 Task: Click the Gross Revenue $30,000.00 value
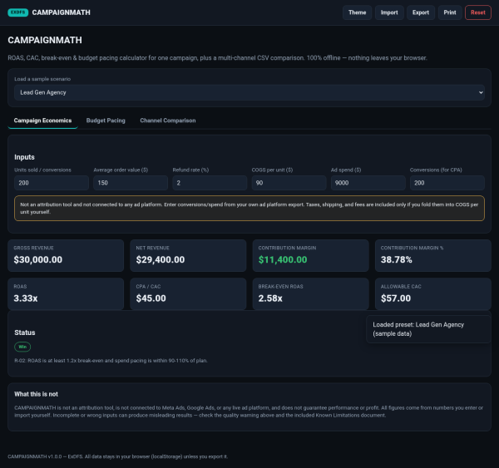click(x=38, y=259)
